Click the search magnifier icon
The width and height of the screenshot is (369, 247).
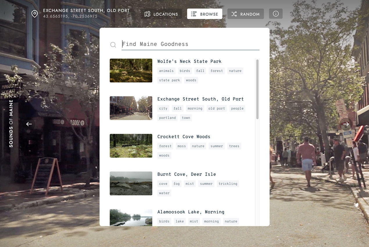pyautogui.click(x=113, y=44)
